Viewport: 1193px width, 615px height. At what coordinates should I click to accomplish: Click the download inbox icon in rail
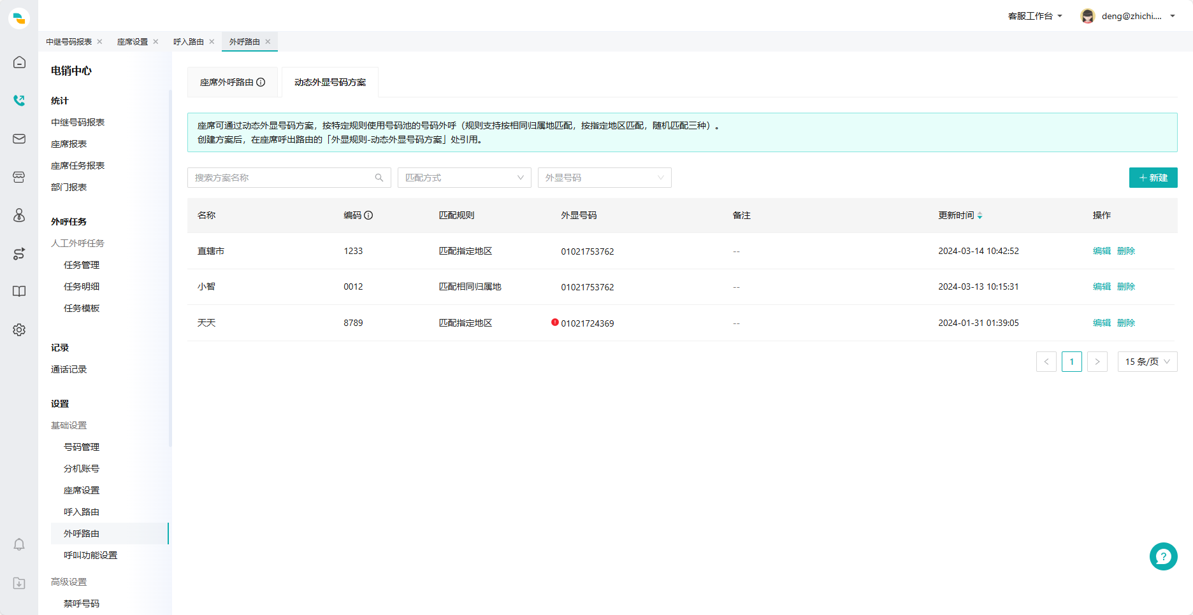19,583
